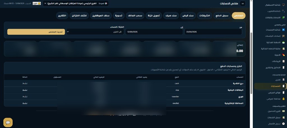This screenshot has width=287, height=128.
Task: Click the page vertical scrollbar
Action: click(x=251, y=63)
